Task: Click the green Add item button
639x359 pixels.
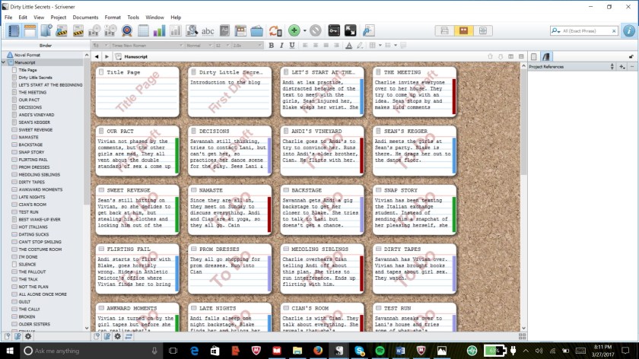Action: (294, 31)
